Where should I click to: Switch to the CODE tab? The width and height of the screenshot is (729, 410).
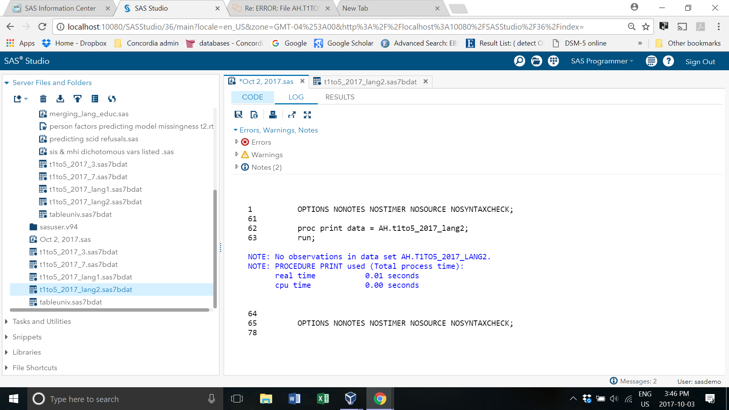point(252,97)
